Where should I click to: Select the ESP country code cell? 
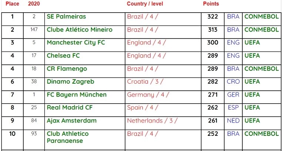coord(233,108)
